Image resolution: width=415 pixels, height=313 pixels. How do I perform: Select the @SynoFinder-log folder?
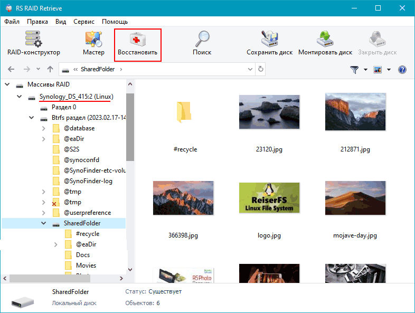88,181
